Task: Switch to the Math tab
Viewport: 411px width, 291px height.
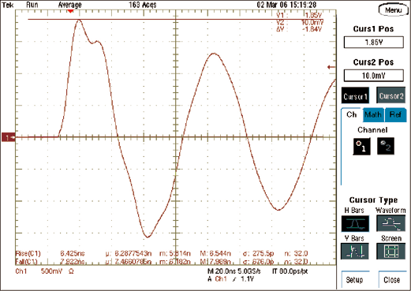Action: pyautogui.click(x=373, y=115)
